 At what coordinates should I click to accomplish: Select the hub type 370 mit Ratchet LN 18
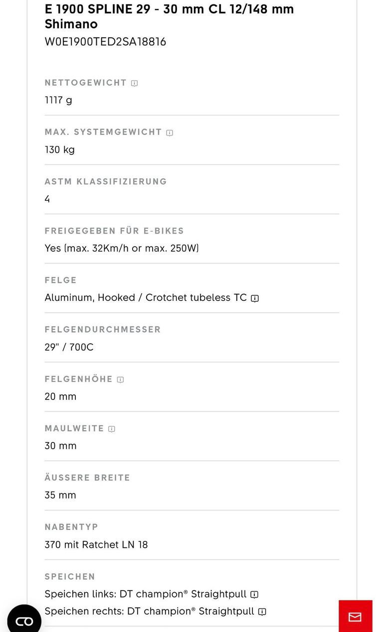96,544
